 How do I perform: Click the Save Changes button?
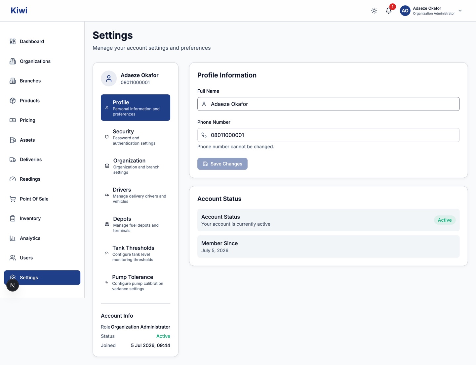pos(222,164)
